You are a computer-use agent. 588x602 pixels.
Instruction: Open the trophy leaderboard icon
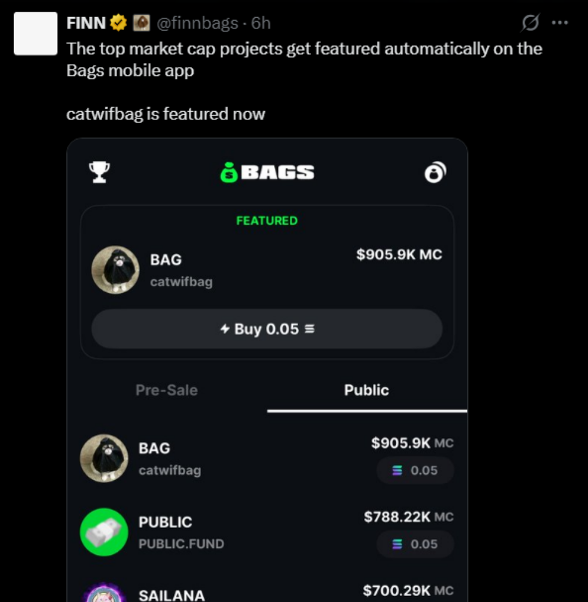(99, 172)
